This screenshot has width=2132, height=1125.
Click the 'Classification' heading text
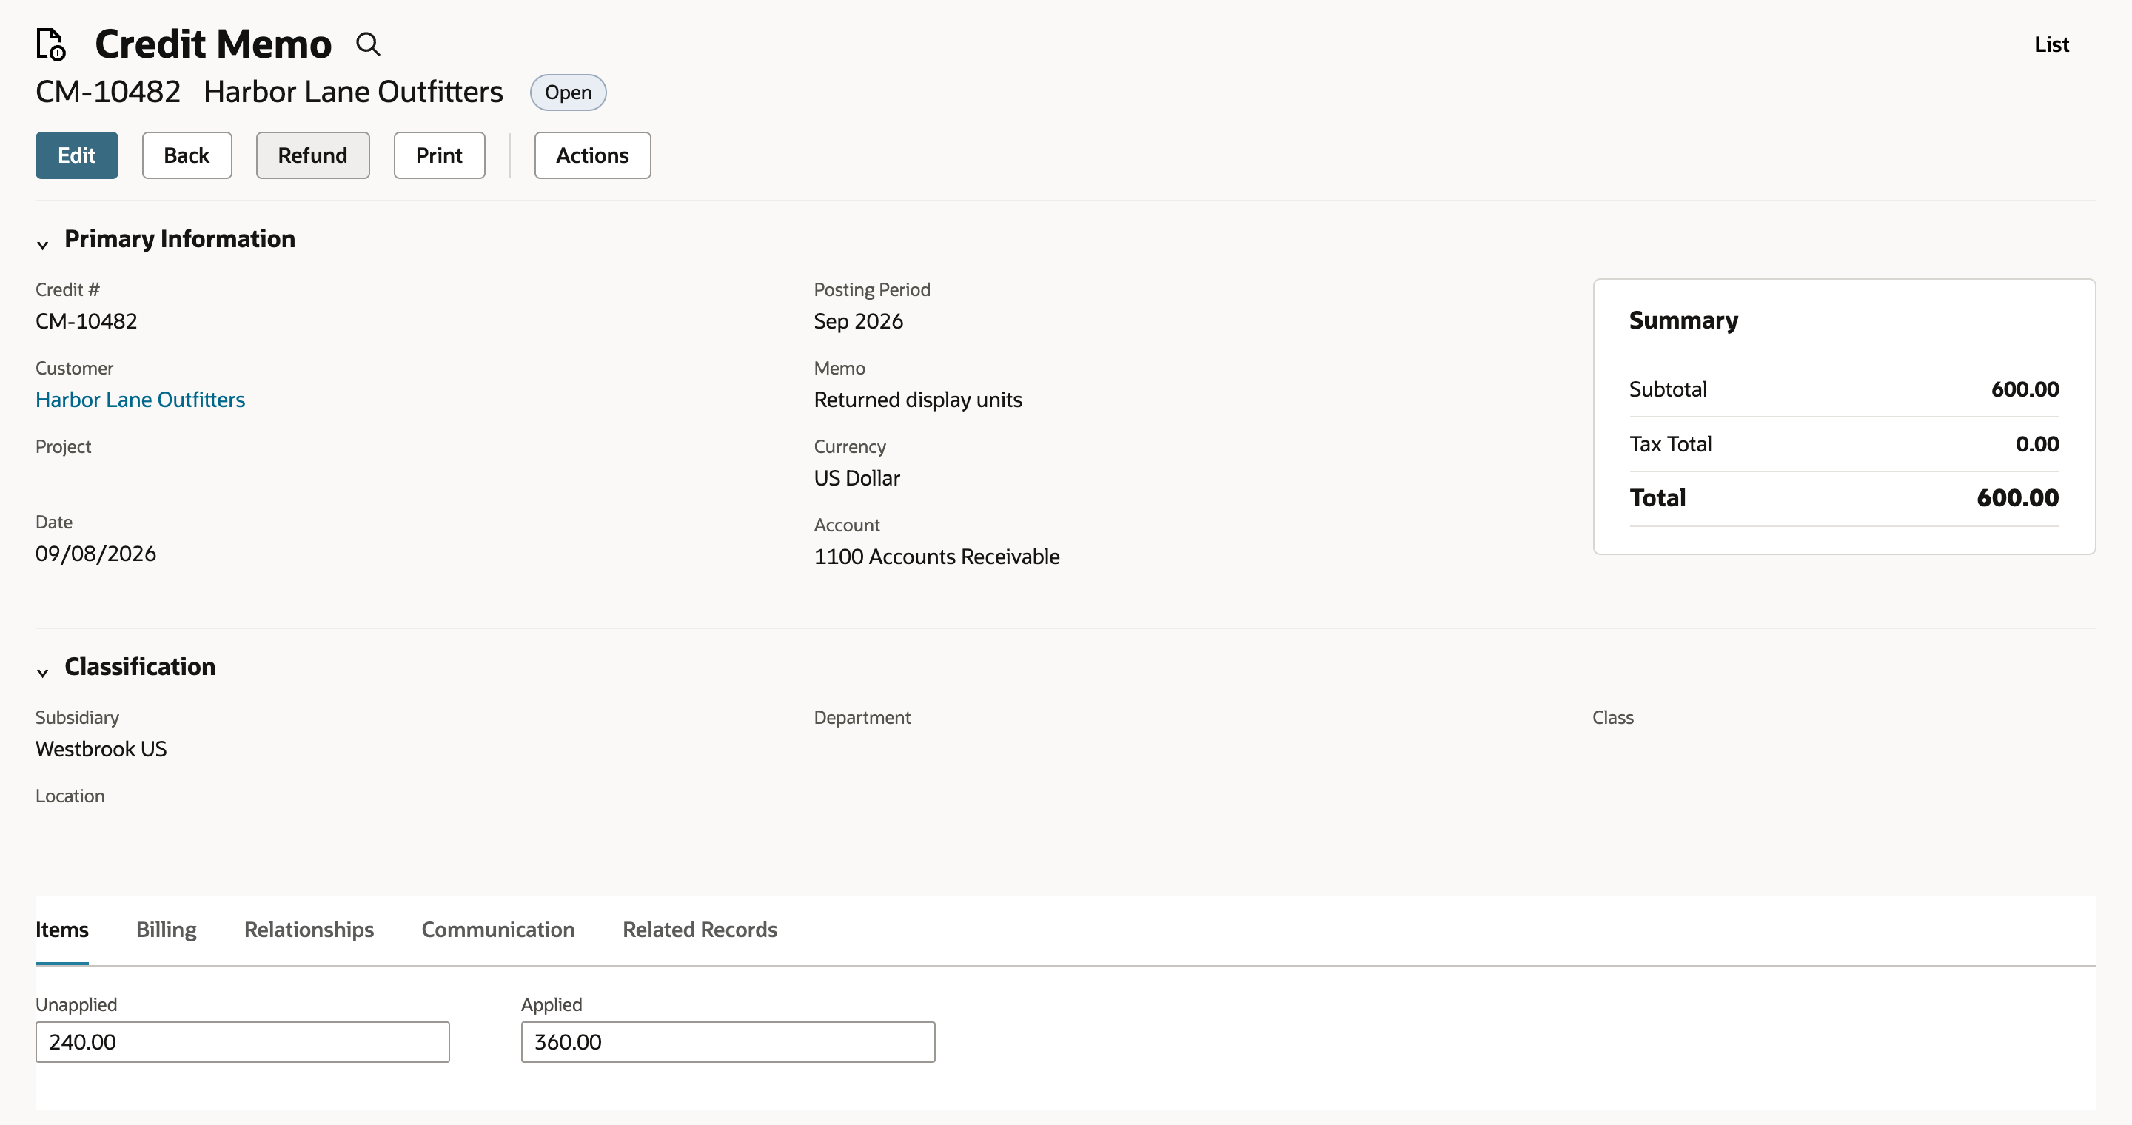click(x=140, y=667)
